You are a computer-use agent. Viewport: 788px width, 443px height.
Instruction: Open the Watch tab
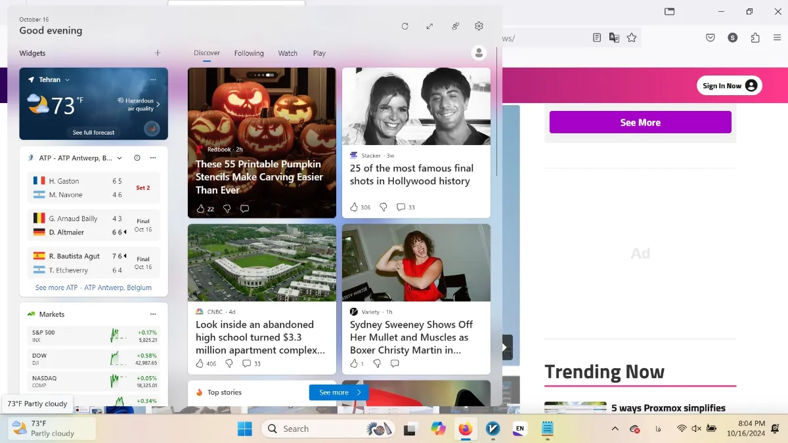click(288, 53)
